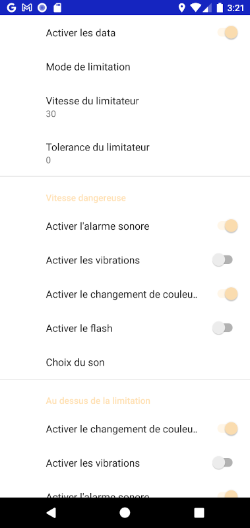The width and height of the screenshot is (250, 528).
Task: Open Mode de limitation options
Action: pos(125,67)
